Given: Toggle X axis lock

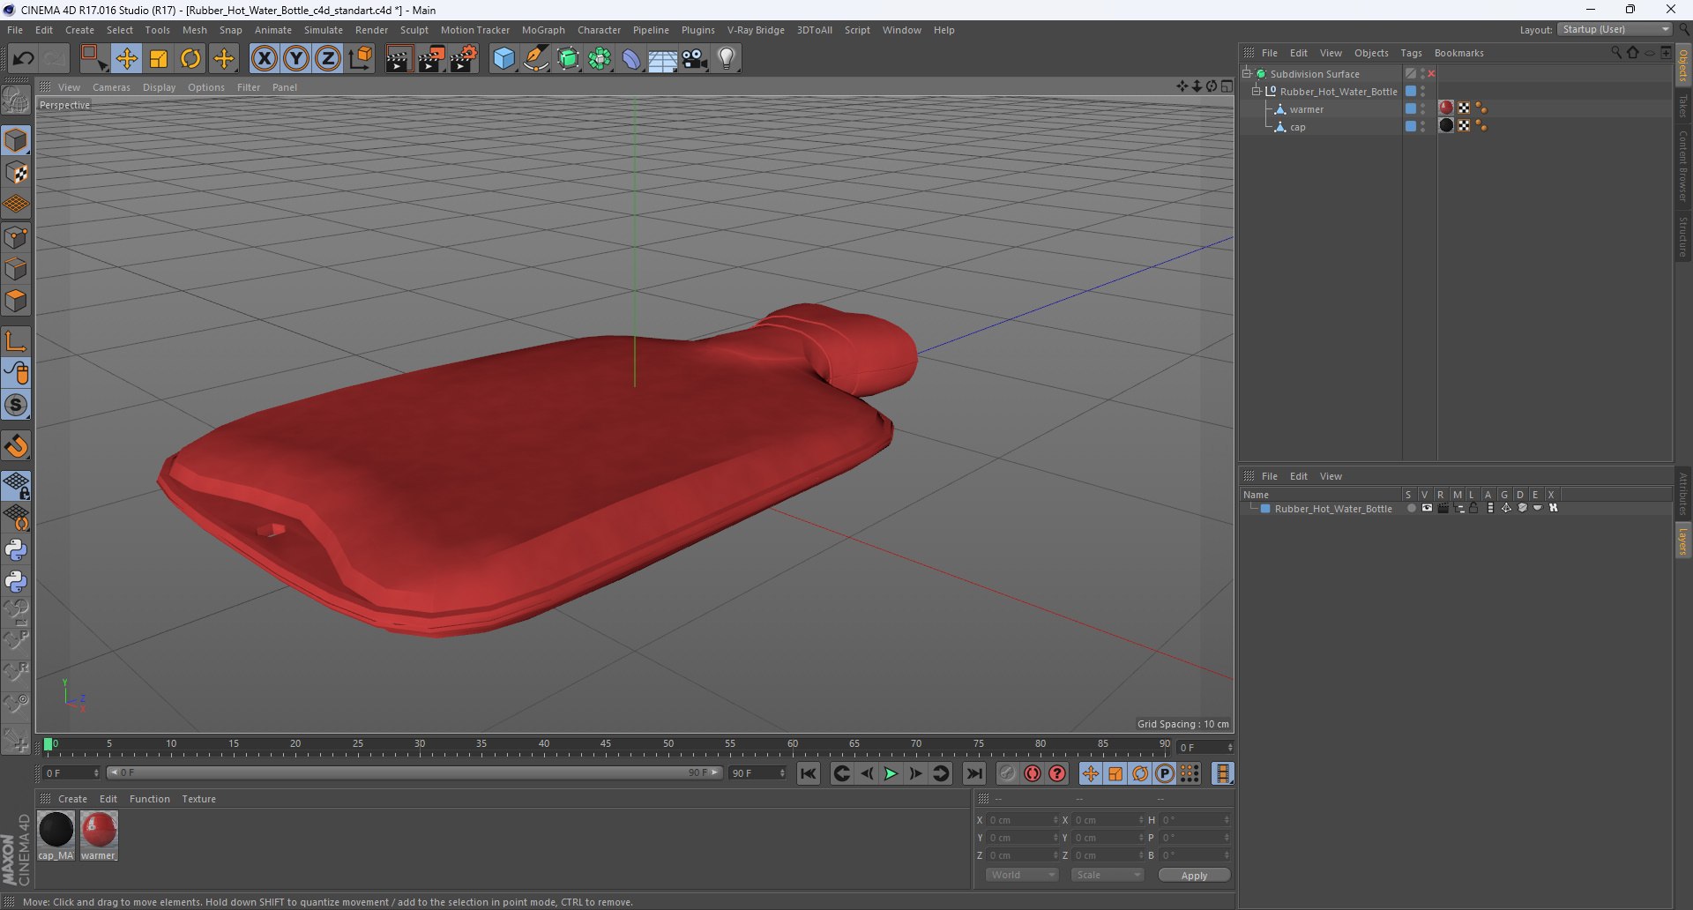Looking at the screenshot, I should [x=264, y=59].
